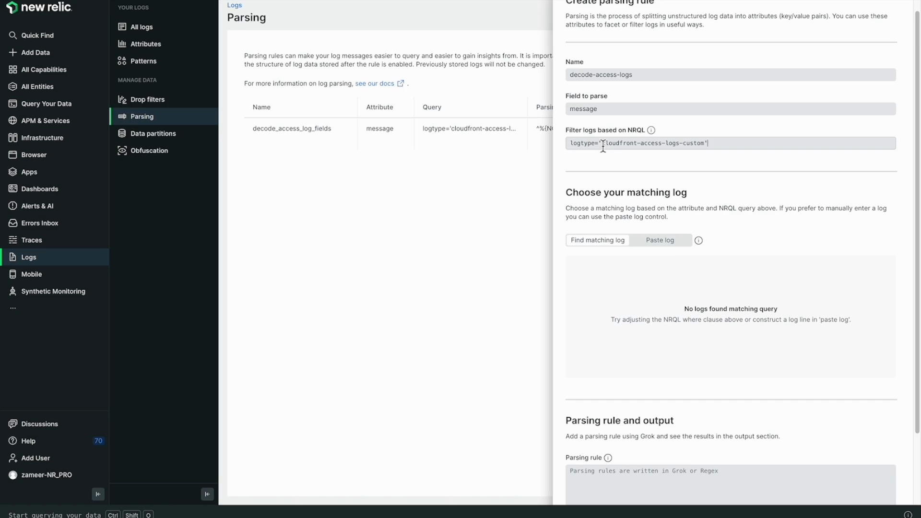Click info icon beside Parsing rule label
This screenshot has height=518, width=921.
[x=608, y=458]
